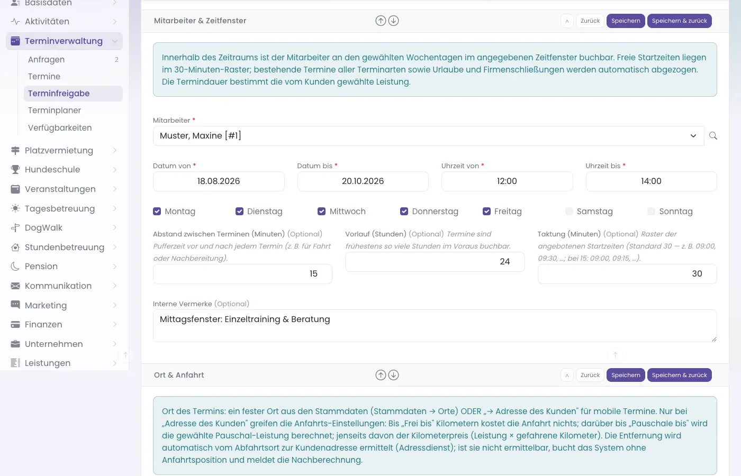Click the Platzvermietung signpost icon
741x476 pixels.
coord(15,151)
